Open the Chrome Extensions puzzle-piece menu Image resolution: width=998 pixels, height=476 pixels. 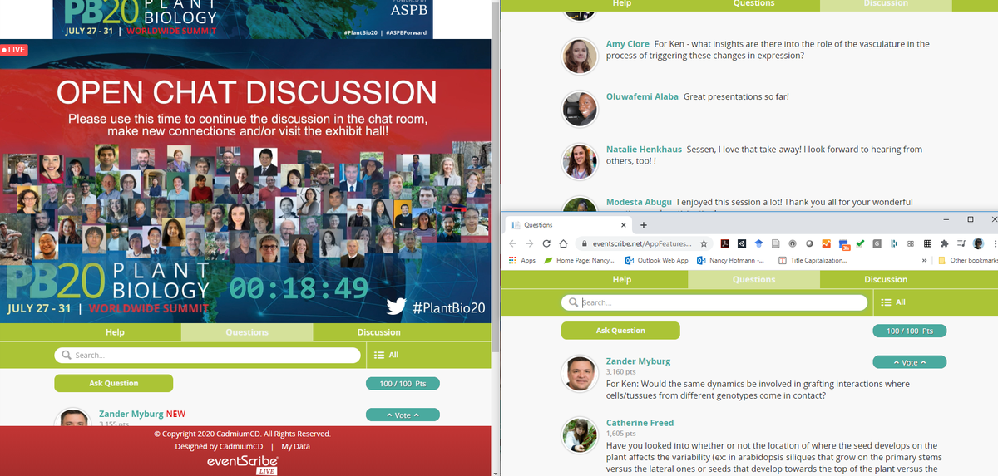pos(945,243)
